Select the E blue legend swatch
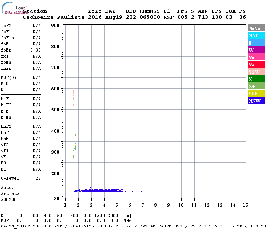The image size is (267, 229). tap(256, 43)
